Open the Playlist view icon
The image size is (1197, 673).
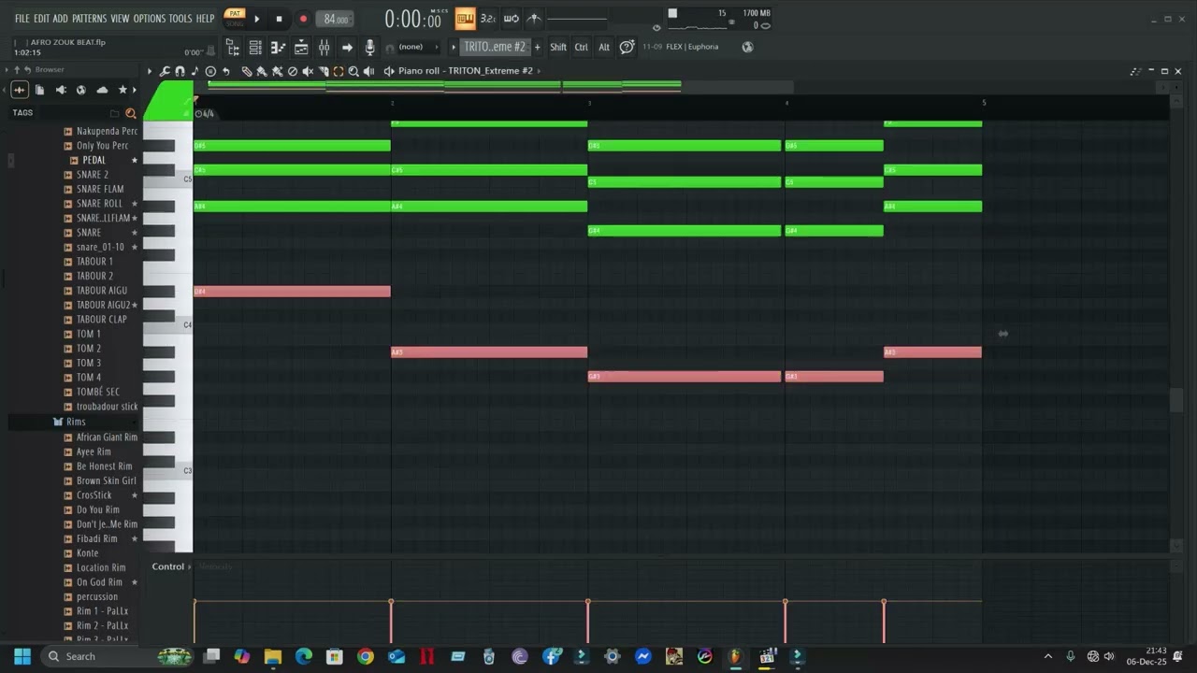[301, 47]
